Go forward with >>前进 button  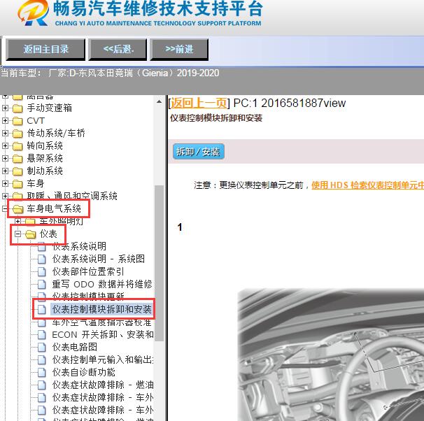point(179,49)
